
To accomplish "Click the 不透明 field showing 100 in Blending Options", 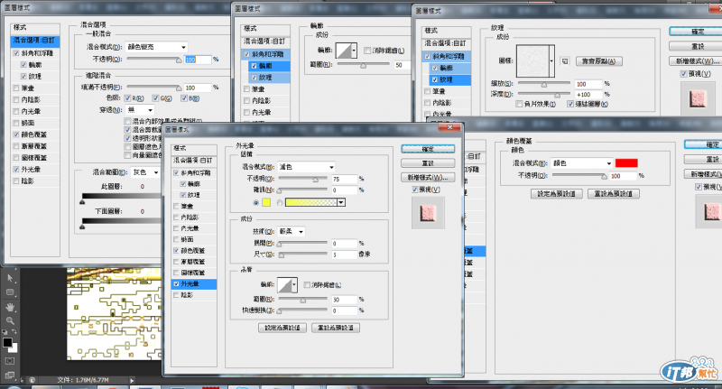I will tap(198, 60).
